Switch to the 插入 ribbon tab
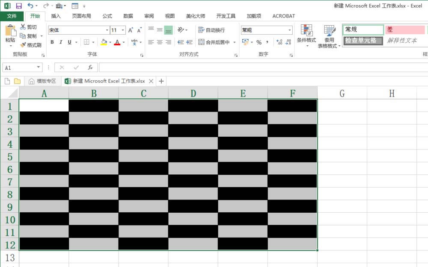 [x=55, y=16]
